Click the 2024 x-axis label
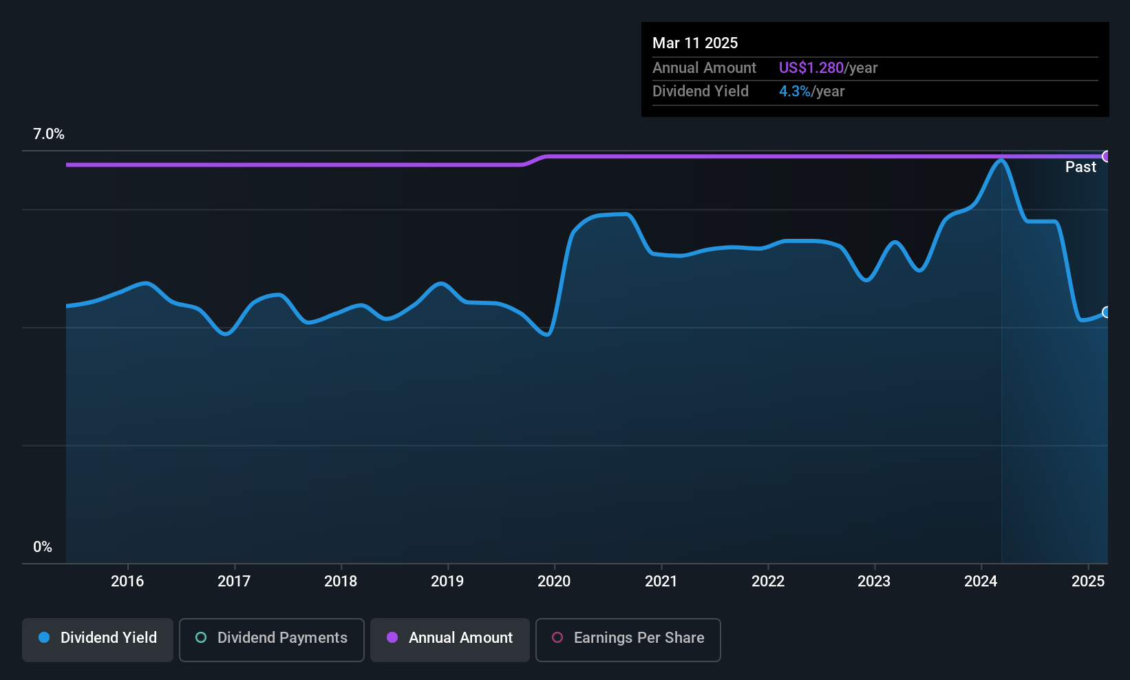The height and width of the screenshot is (680, 1130). 981,581
